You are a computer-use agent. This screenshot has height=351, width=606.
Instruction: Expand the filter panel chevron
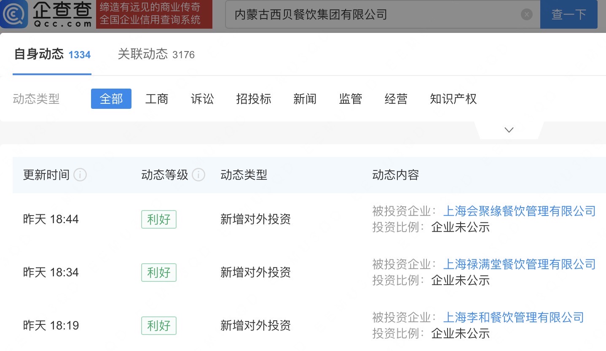(509, 130)
